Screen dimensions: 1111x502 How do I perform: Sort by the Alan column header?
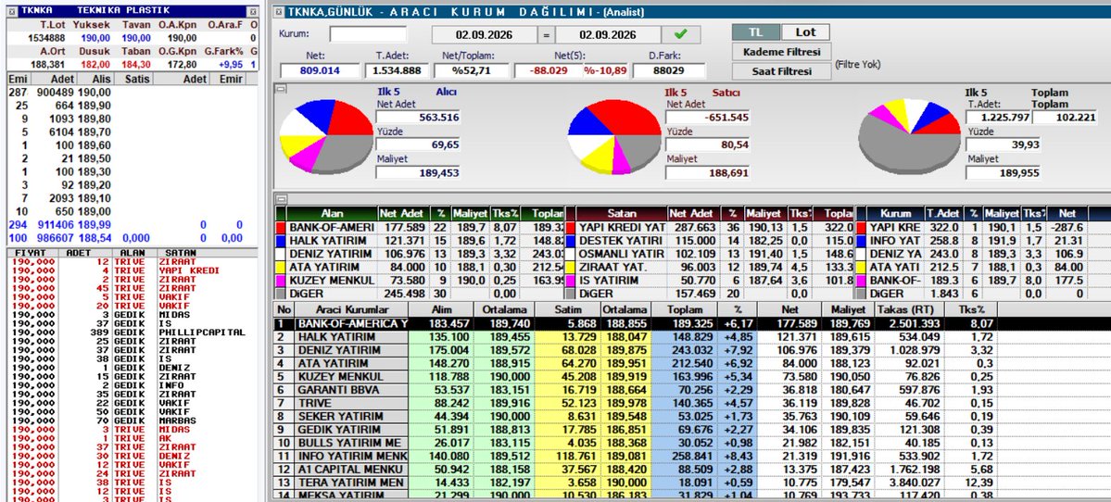click(333, 213)
